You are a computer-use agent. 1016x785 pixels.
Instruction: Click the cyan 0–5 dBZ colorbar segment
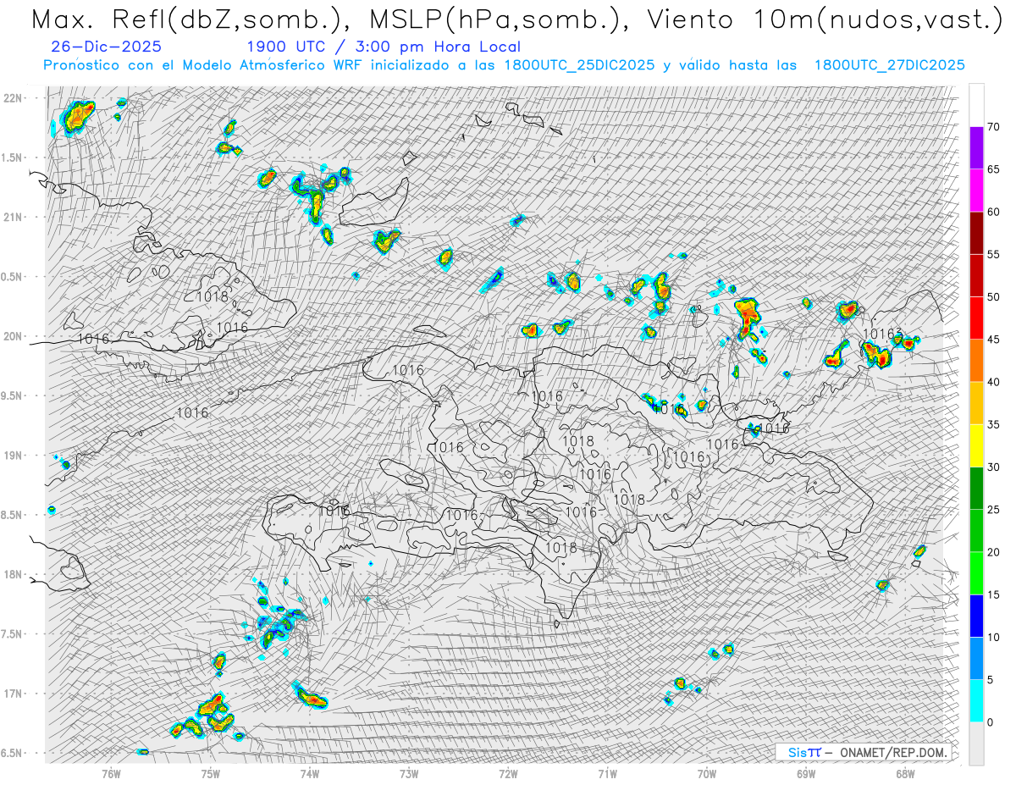coord(976,701)
